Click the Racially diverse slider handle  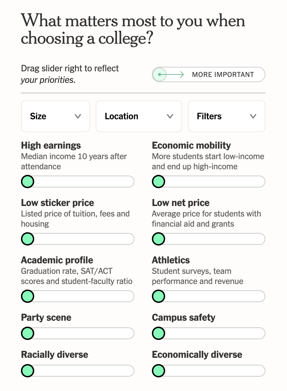[x=28, y=370]
